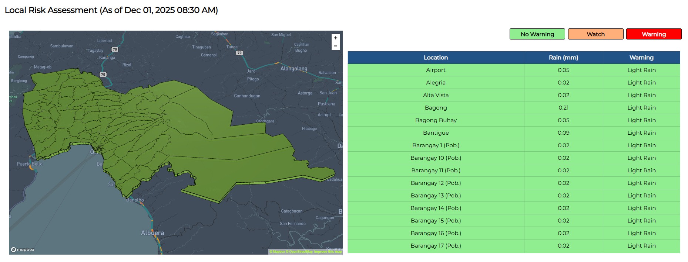Click the Mapbox logo
The image size is (688, 262).
(23, 249)
